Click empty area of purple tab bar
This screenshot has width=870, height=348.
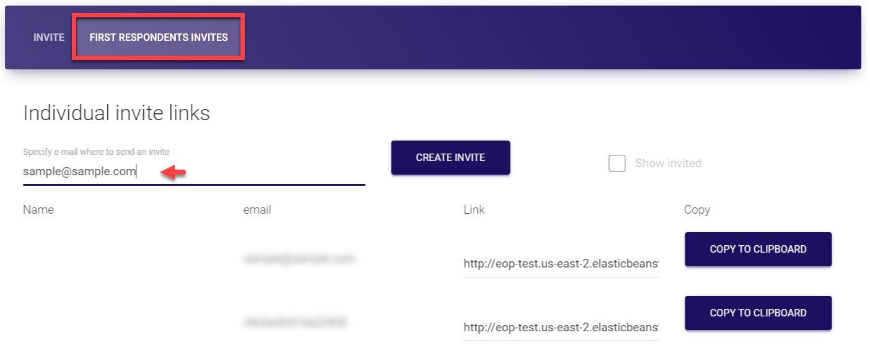(x=527, y=37)
